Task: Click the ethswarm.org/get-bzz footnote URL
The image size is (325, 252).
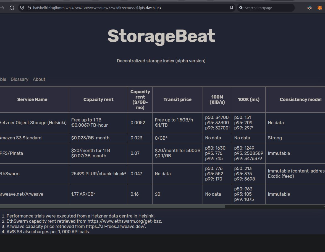Action: [124, 221]
